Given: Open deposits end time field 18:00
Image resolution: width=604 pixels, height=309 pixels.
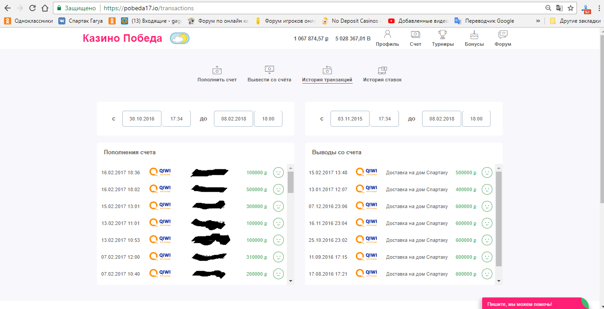Looking at the screenshot, I should [x=268, y=119].
